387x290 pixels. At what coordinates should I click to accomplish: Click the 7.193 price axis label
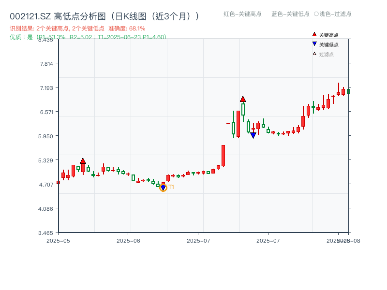pos(46,88)
